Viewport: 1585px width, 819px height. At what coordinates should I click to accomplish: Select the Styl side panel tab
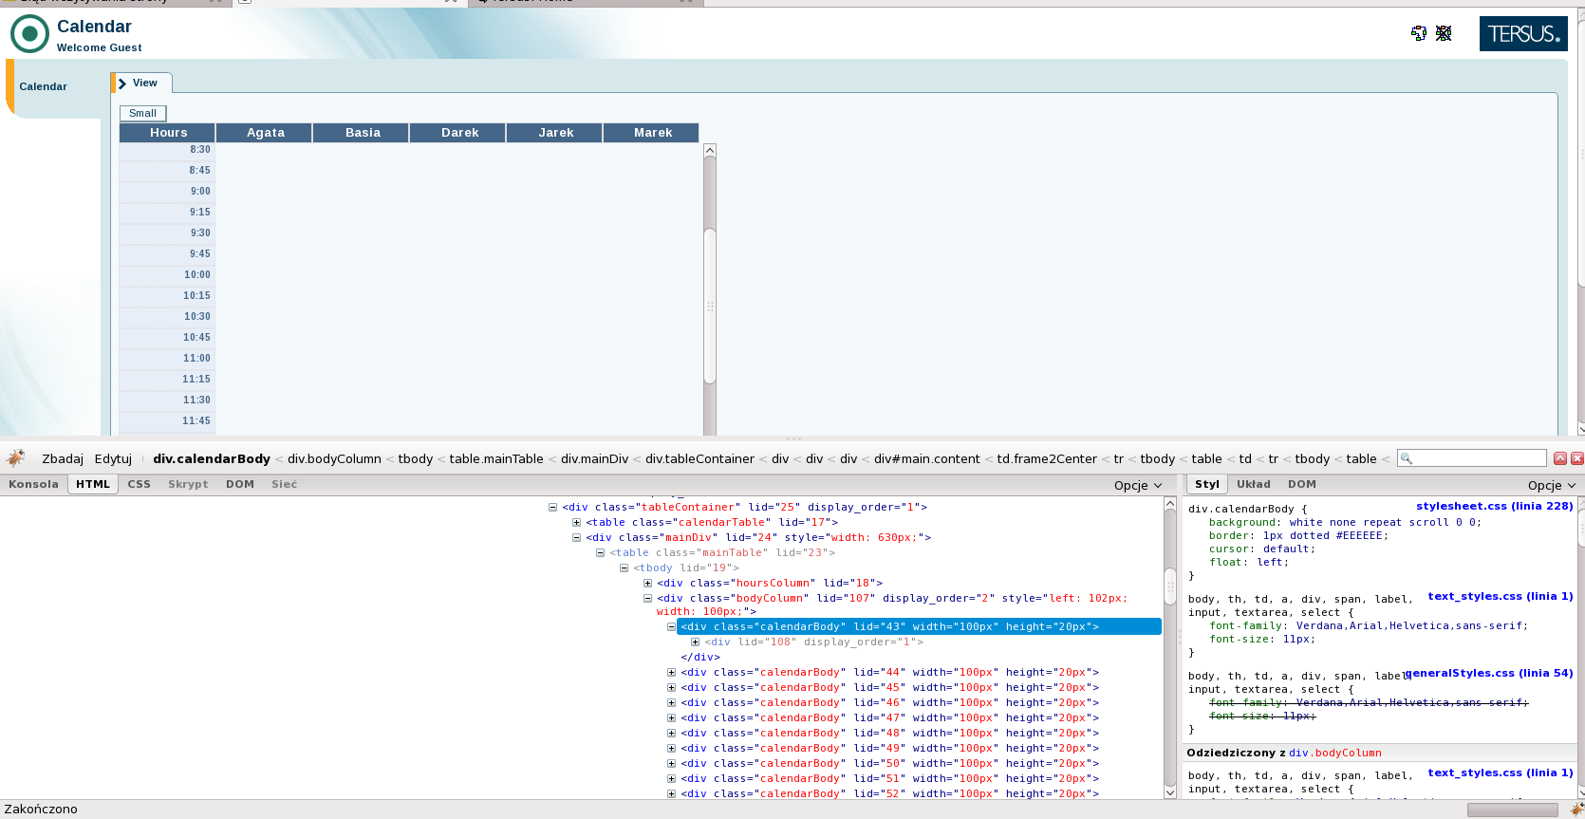coord(1207,484)
